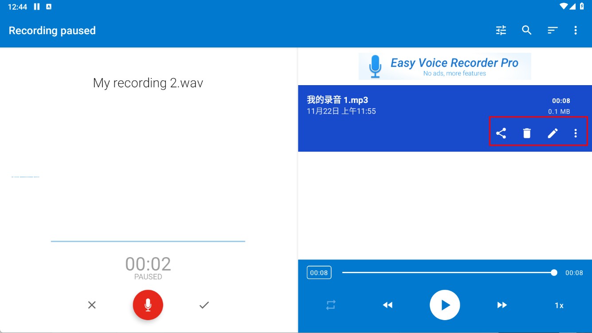Rewind the playback

pyautogui.click(x=388, y=305)
